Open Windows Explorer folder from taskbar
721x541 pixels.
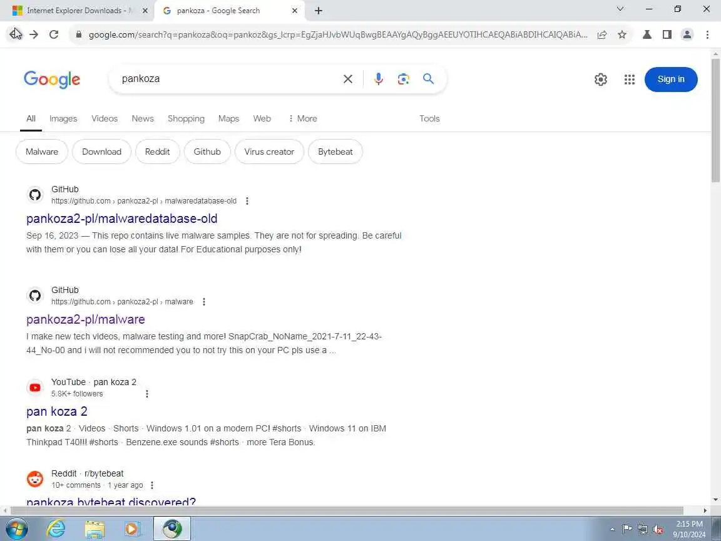click(95, 529)
